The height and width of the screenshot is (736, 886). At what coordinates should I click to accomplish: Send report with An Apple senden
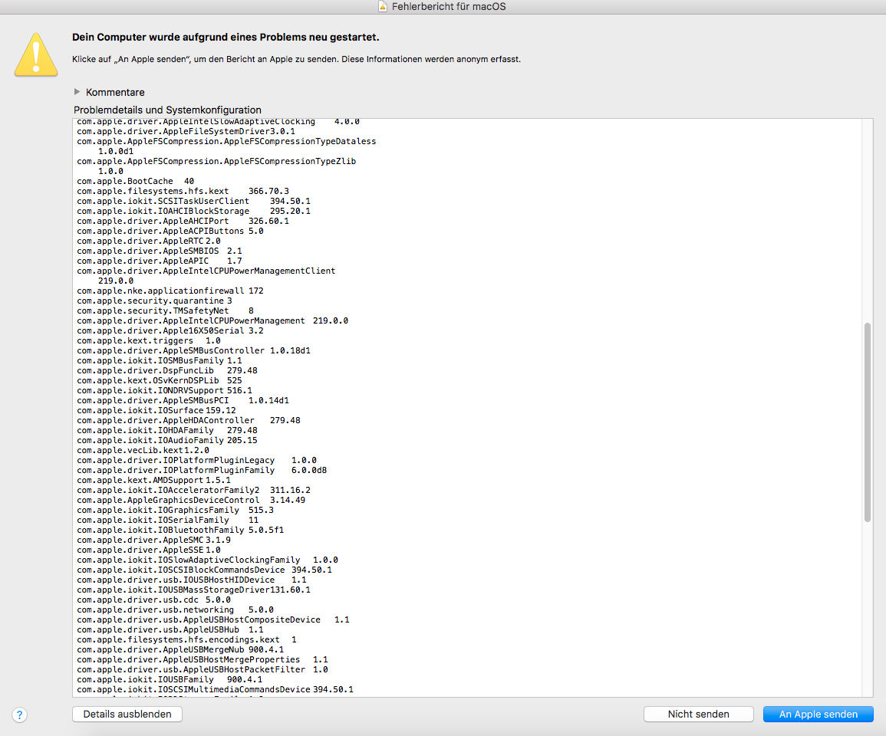pos(818,714)
